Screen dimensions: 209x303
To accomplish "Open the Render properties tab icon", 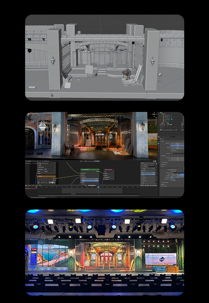I will [x=159, y=142].
